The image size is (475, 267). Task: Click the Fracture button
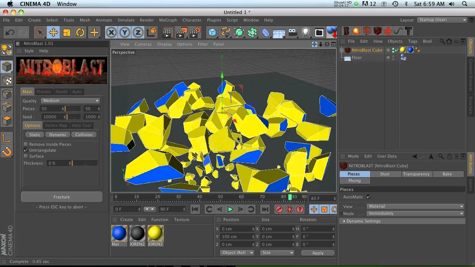[62, 197]
